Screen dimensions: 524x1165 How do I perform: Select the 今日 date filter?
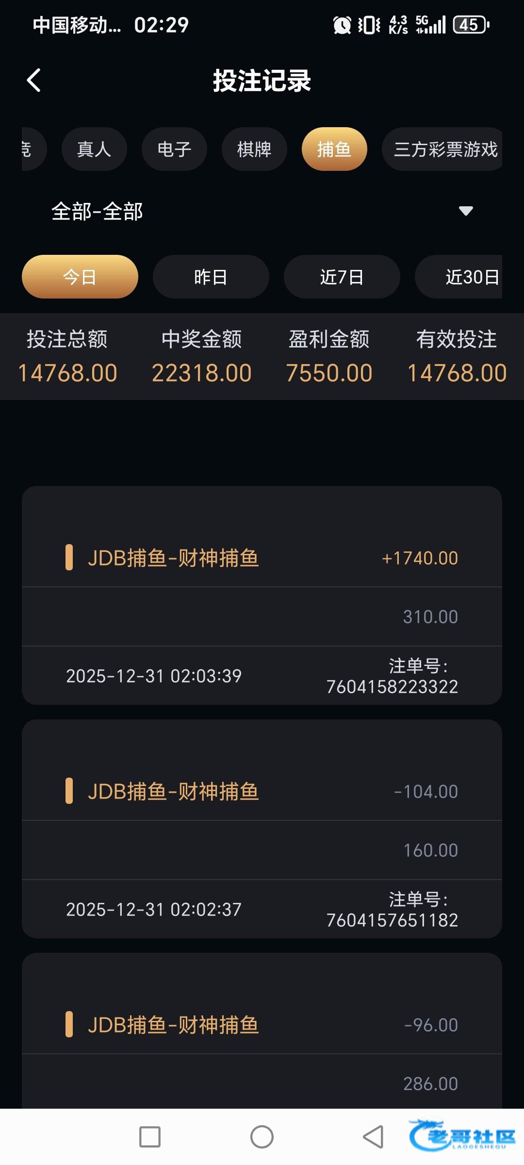point(80,277)
